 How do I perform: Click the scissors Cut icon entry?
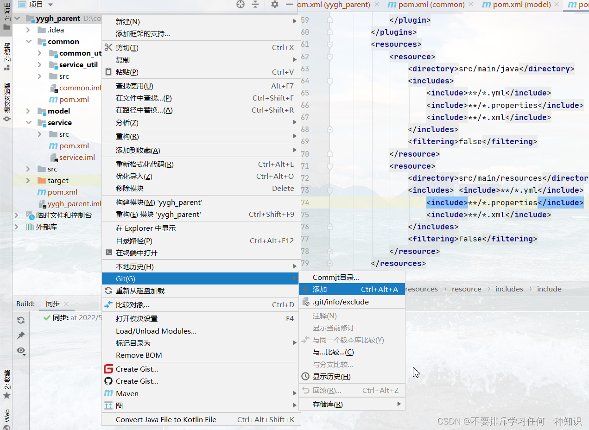(201, 48)
